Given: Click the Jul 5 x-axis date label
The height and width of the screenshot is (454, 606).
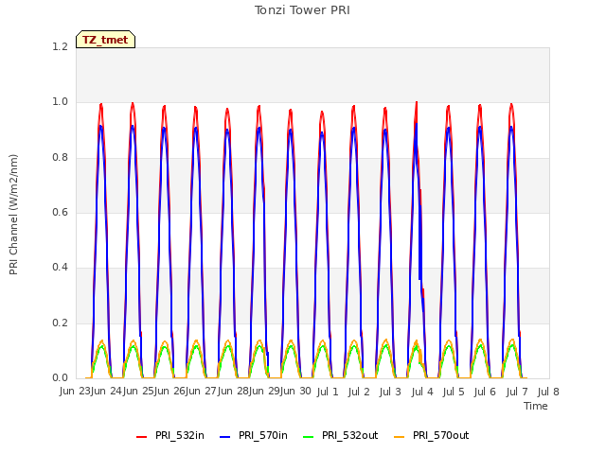Looking at the screenshot, I should coord(454,392).
